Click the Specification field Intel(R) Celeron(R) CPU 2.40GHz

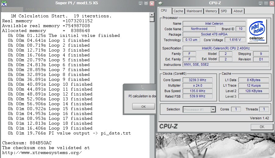click(x=226, y=48)
